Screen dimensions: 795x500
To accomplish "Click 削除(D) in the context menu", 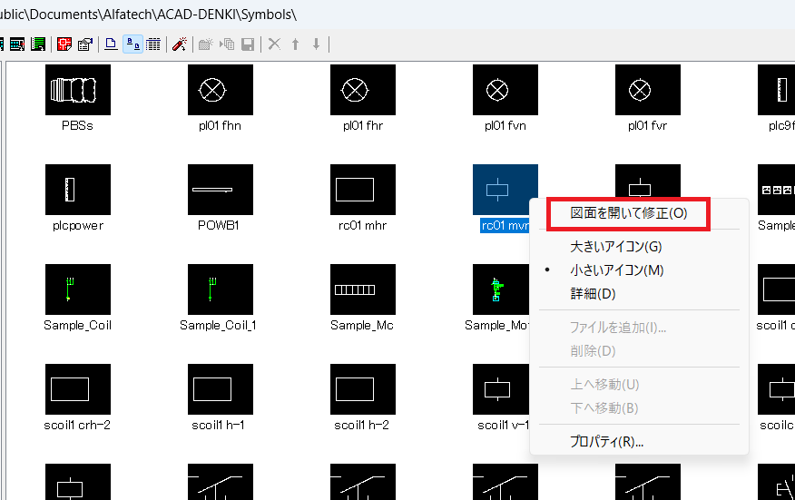I will (593, 351).
